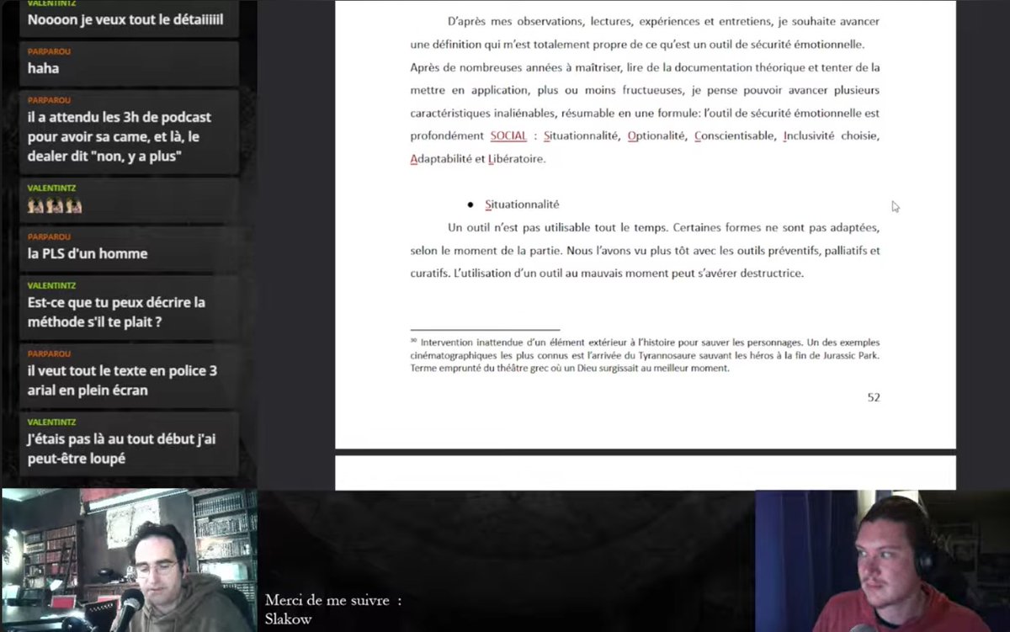Click the word "Conscientisable" in the document
The image size is (1010, 632).
tap(734, 135)
